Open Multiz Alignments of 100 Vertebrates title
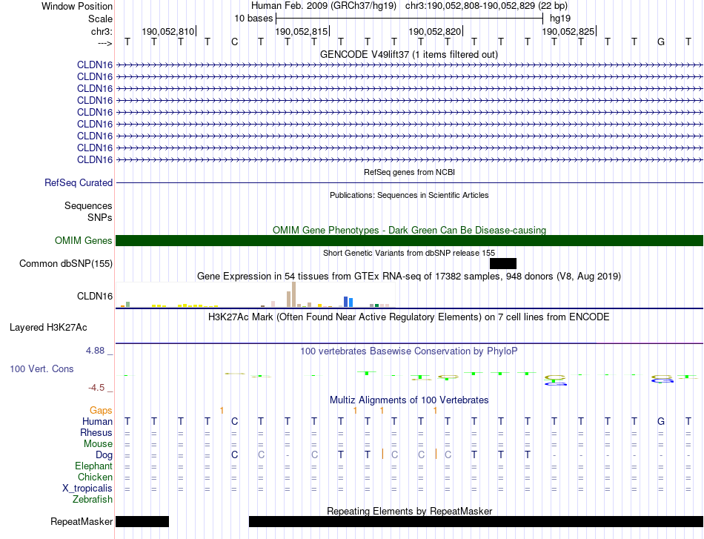Image resolution: width=704 pixels, height=539 pixels. point(409,400)
